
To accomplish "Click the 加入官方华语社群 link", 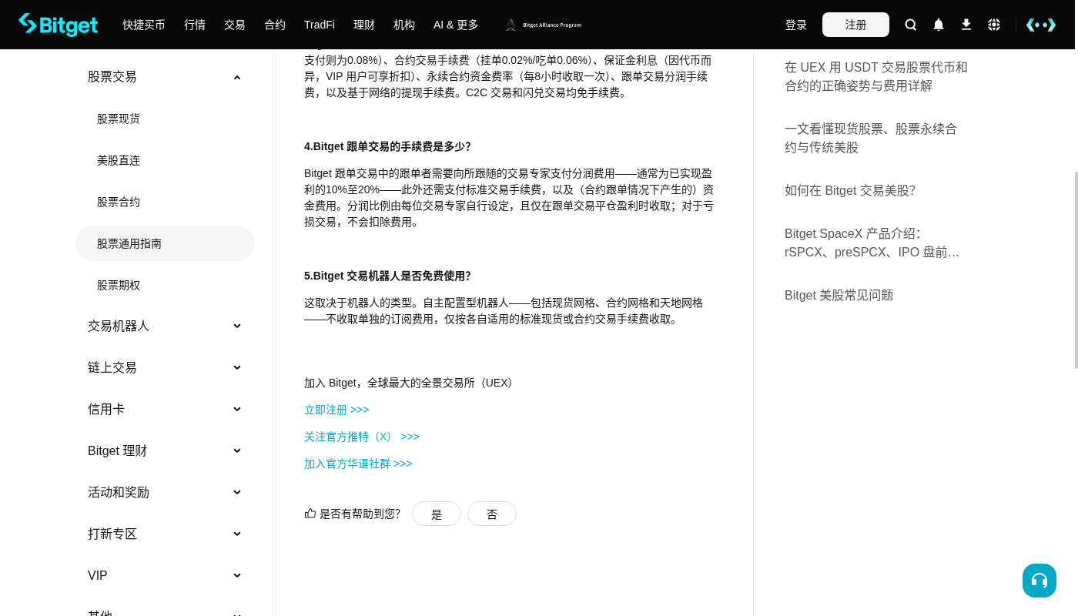I will [x=358, y=464].
